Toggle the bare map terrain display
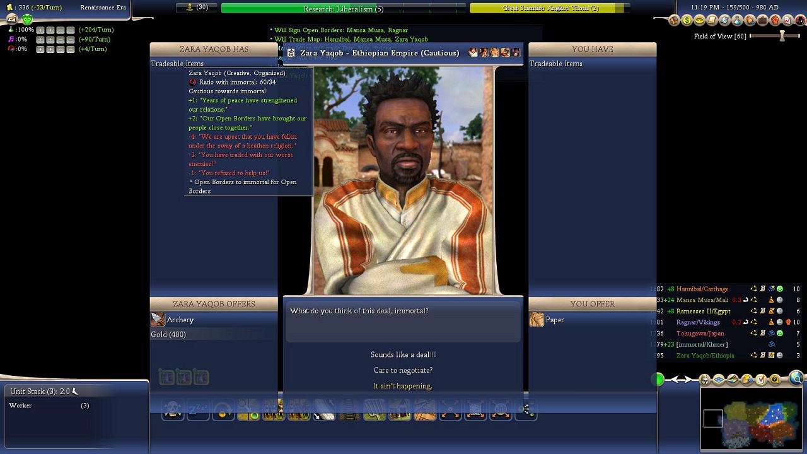 click(733, 380)
